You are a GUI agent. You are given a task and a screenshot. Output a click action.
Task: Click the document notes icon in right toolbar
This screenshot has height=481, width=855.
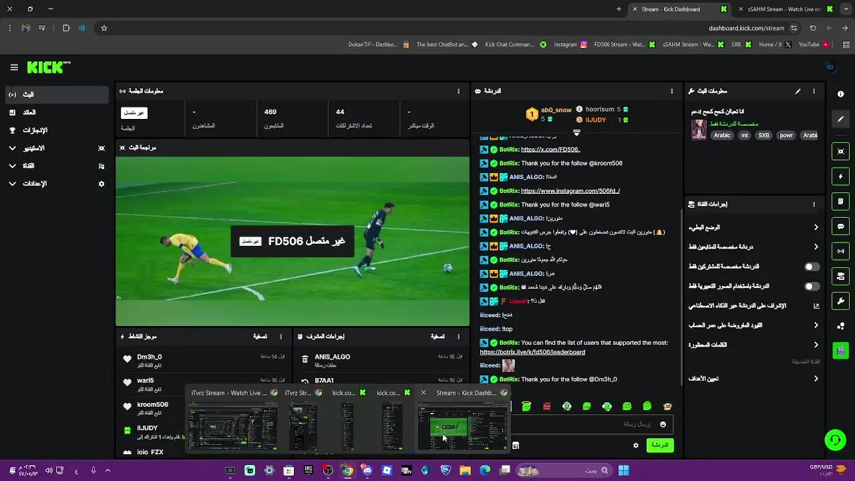point(841,201)
